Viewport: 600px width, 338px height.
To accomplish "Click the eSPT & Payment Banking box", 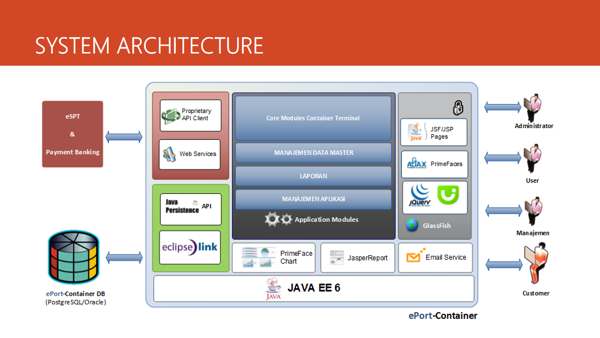I will coord(73,134).
